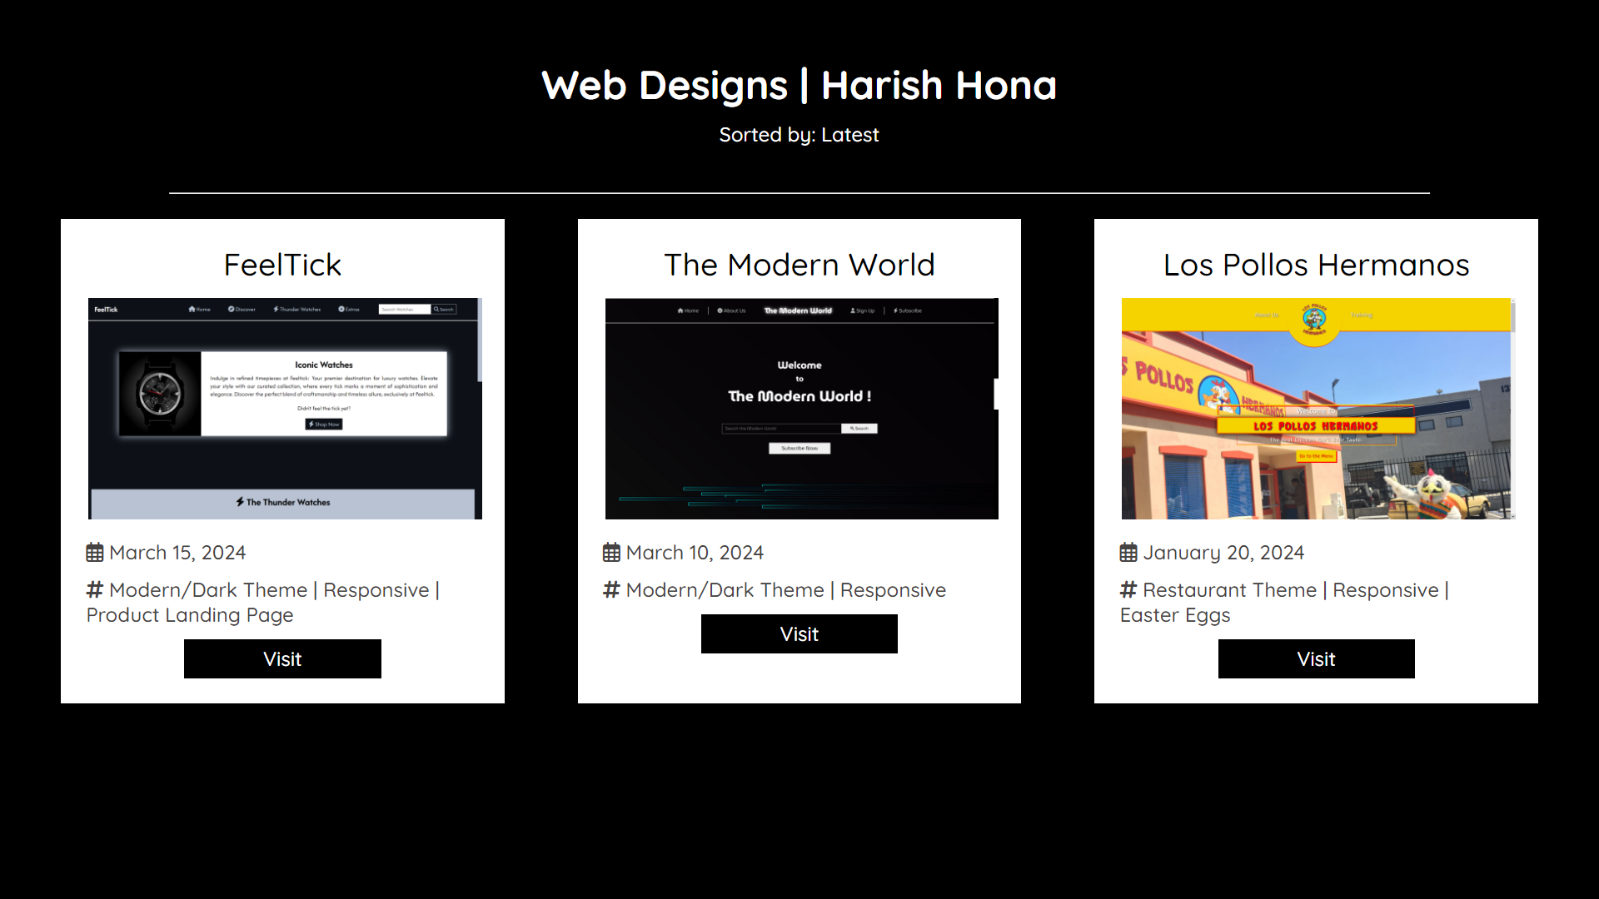Select the Home icon in FeelTick navbar
Viewport: 1599px width, 899px height.
coord(192,309)
